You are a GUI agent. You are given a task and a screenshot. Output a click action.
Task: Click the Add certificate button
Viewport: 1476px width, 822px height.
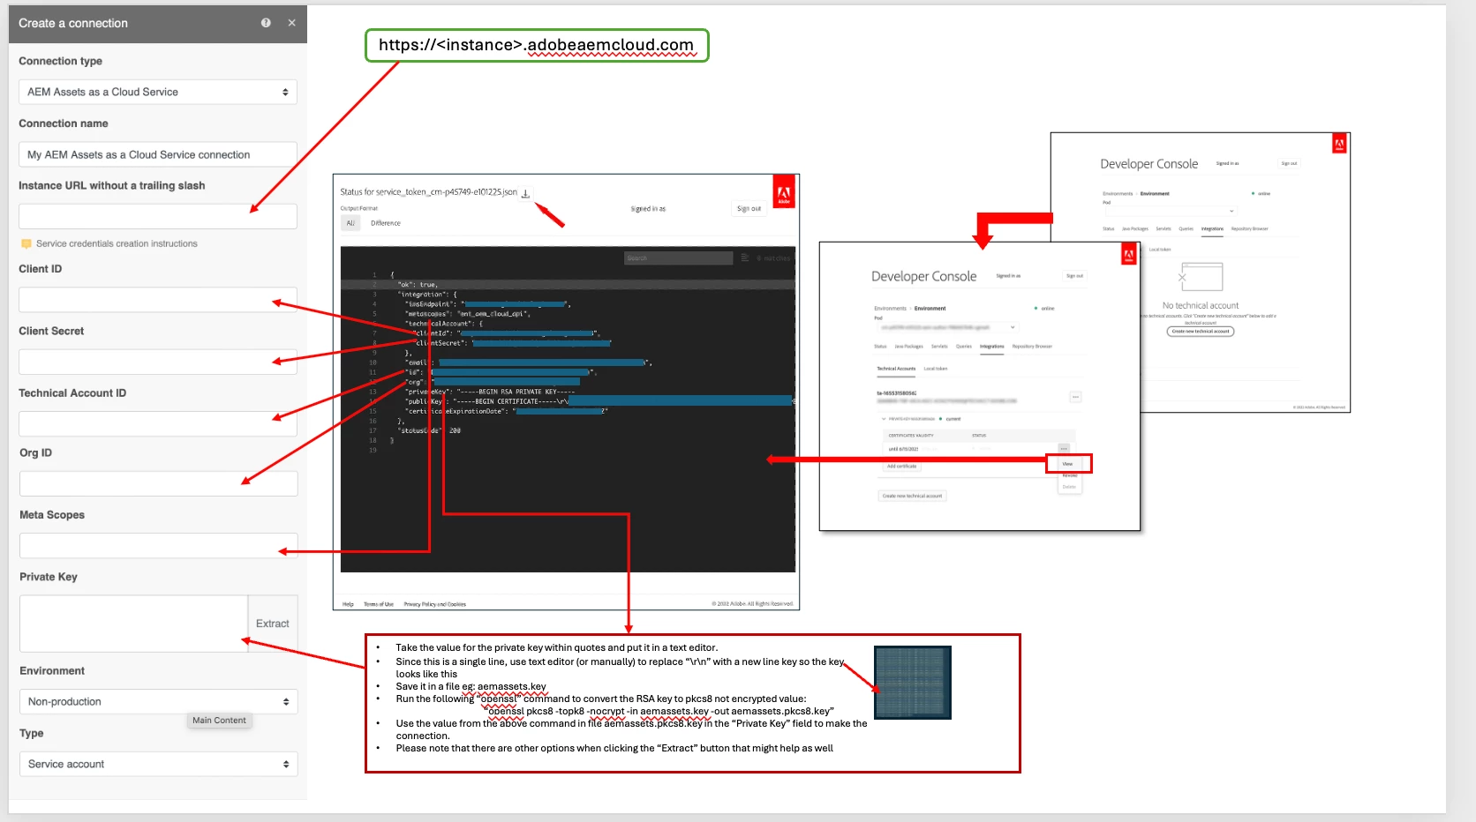[x=902, y=466]
